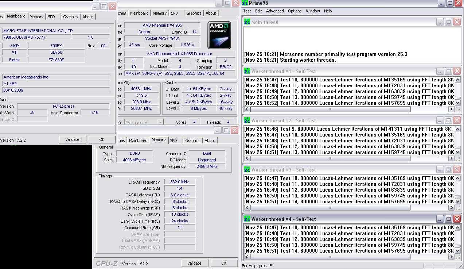
Task: Click OK in the Mainboard CPU-Z window
Action: pos(102,139)
